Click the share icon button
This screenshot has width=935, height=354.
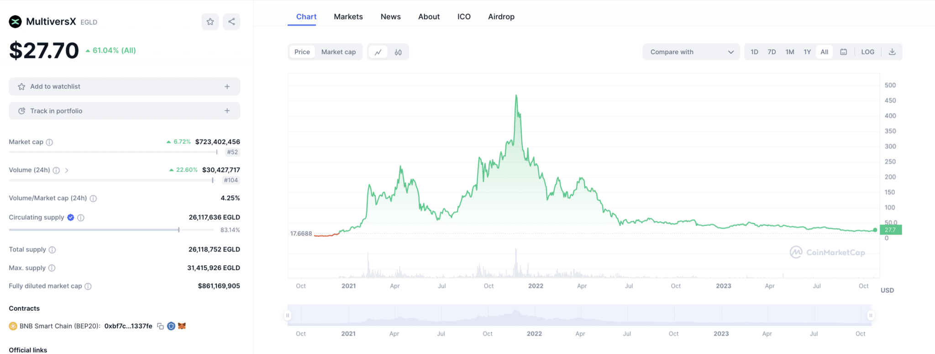(231, 21)
